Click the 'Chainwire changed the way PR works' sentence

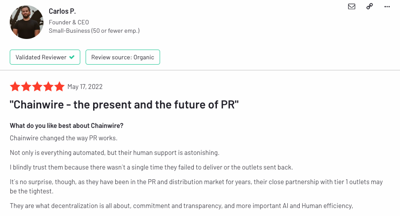63,138
